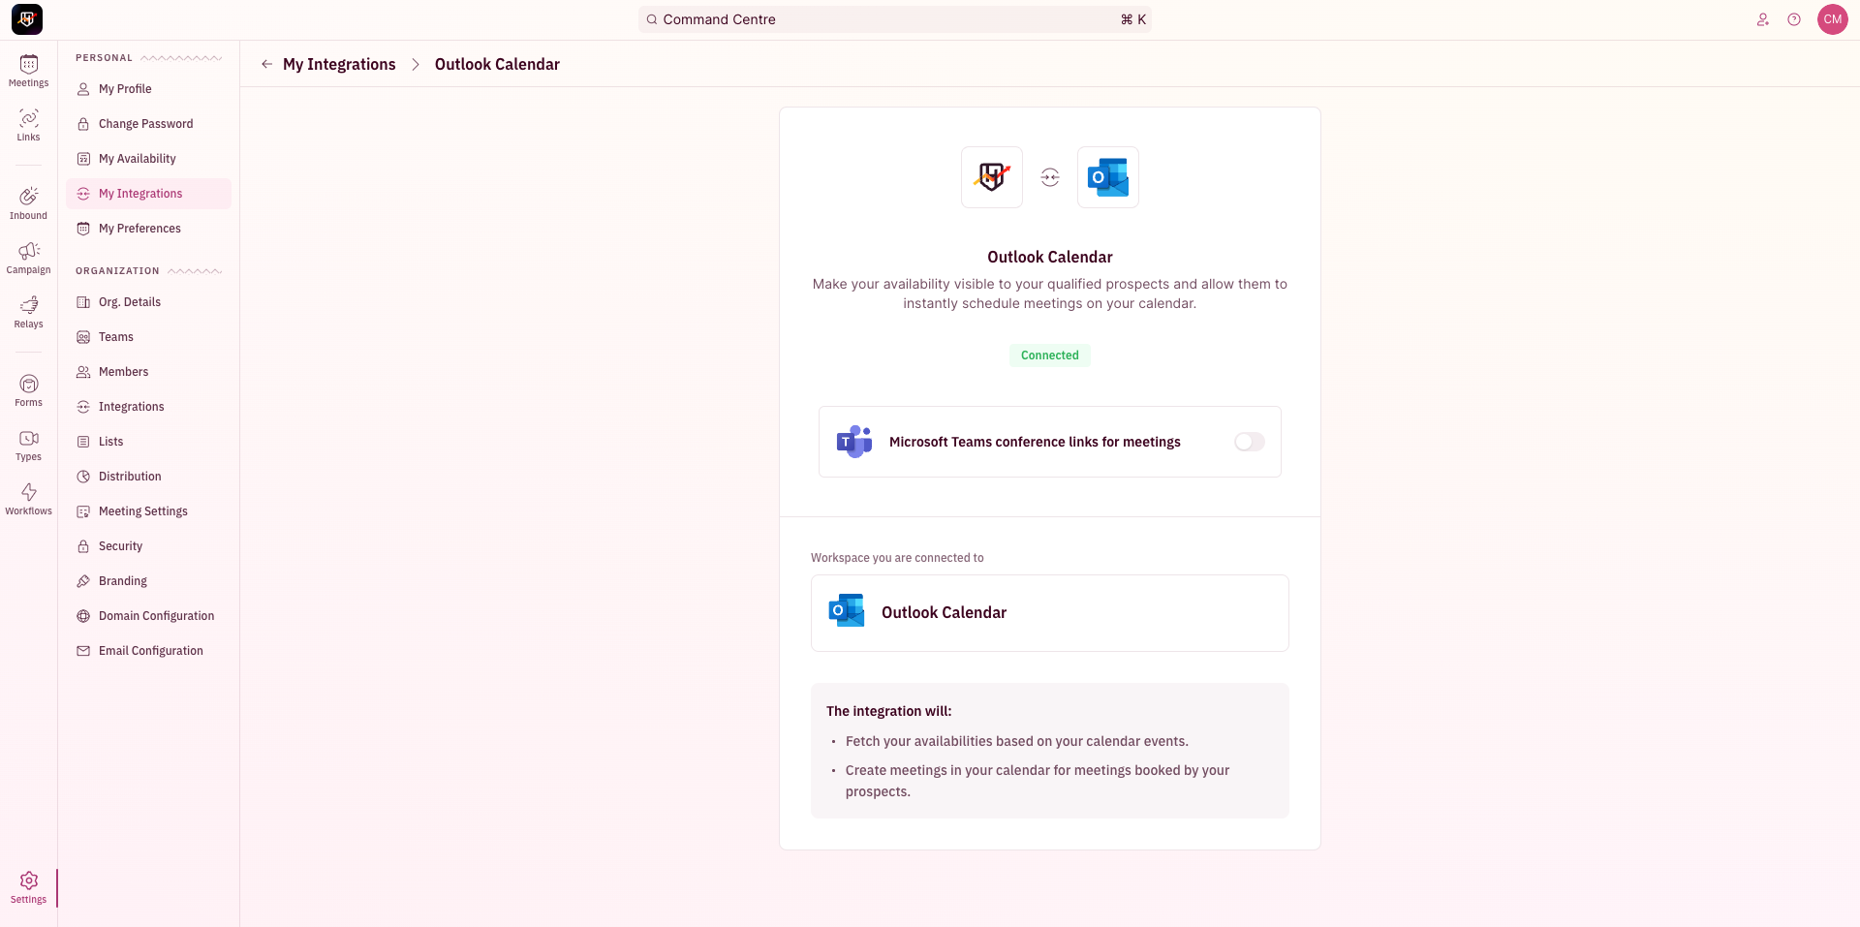Open Meeting Settings page
This screenshot has height=927, width=1860.
(x=148, y=511)
